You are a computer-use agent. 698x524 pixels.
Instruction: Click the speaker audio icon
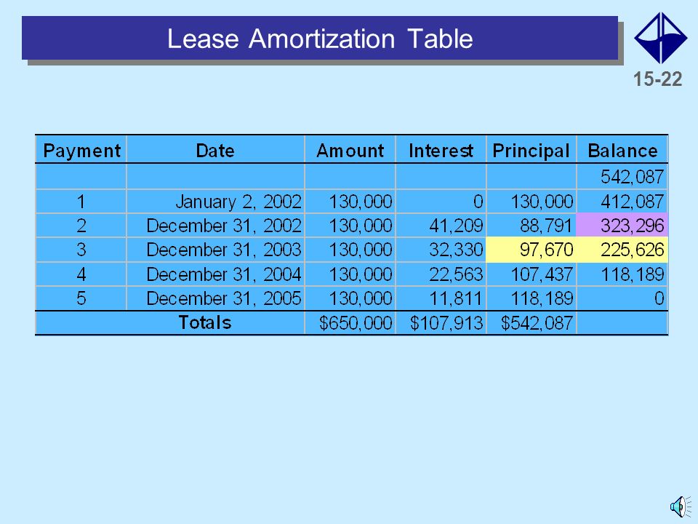(x=681, y=507)
